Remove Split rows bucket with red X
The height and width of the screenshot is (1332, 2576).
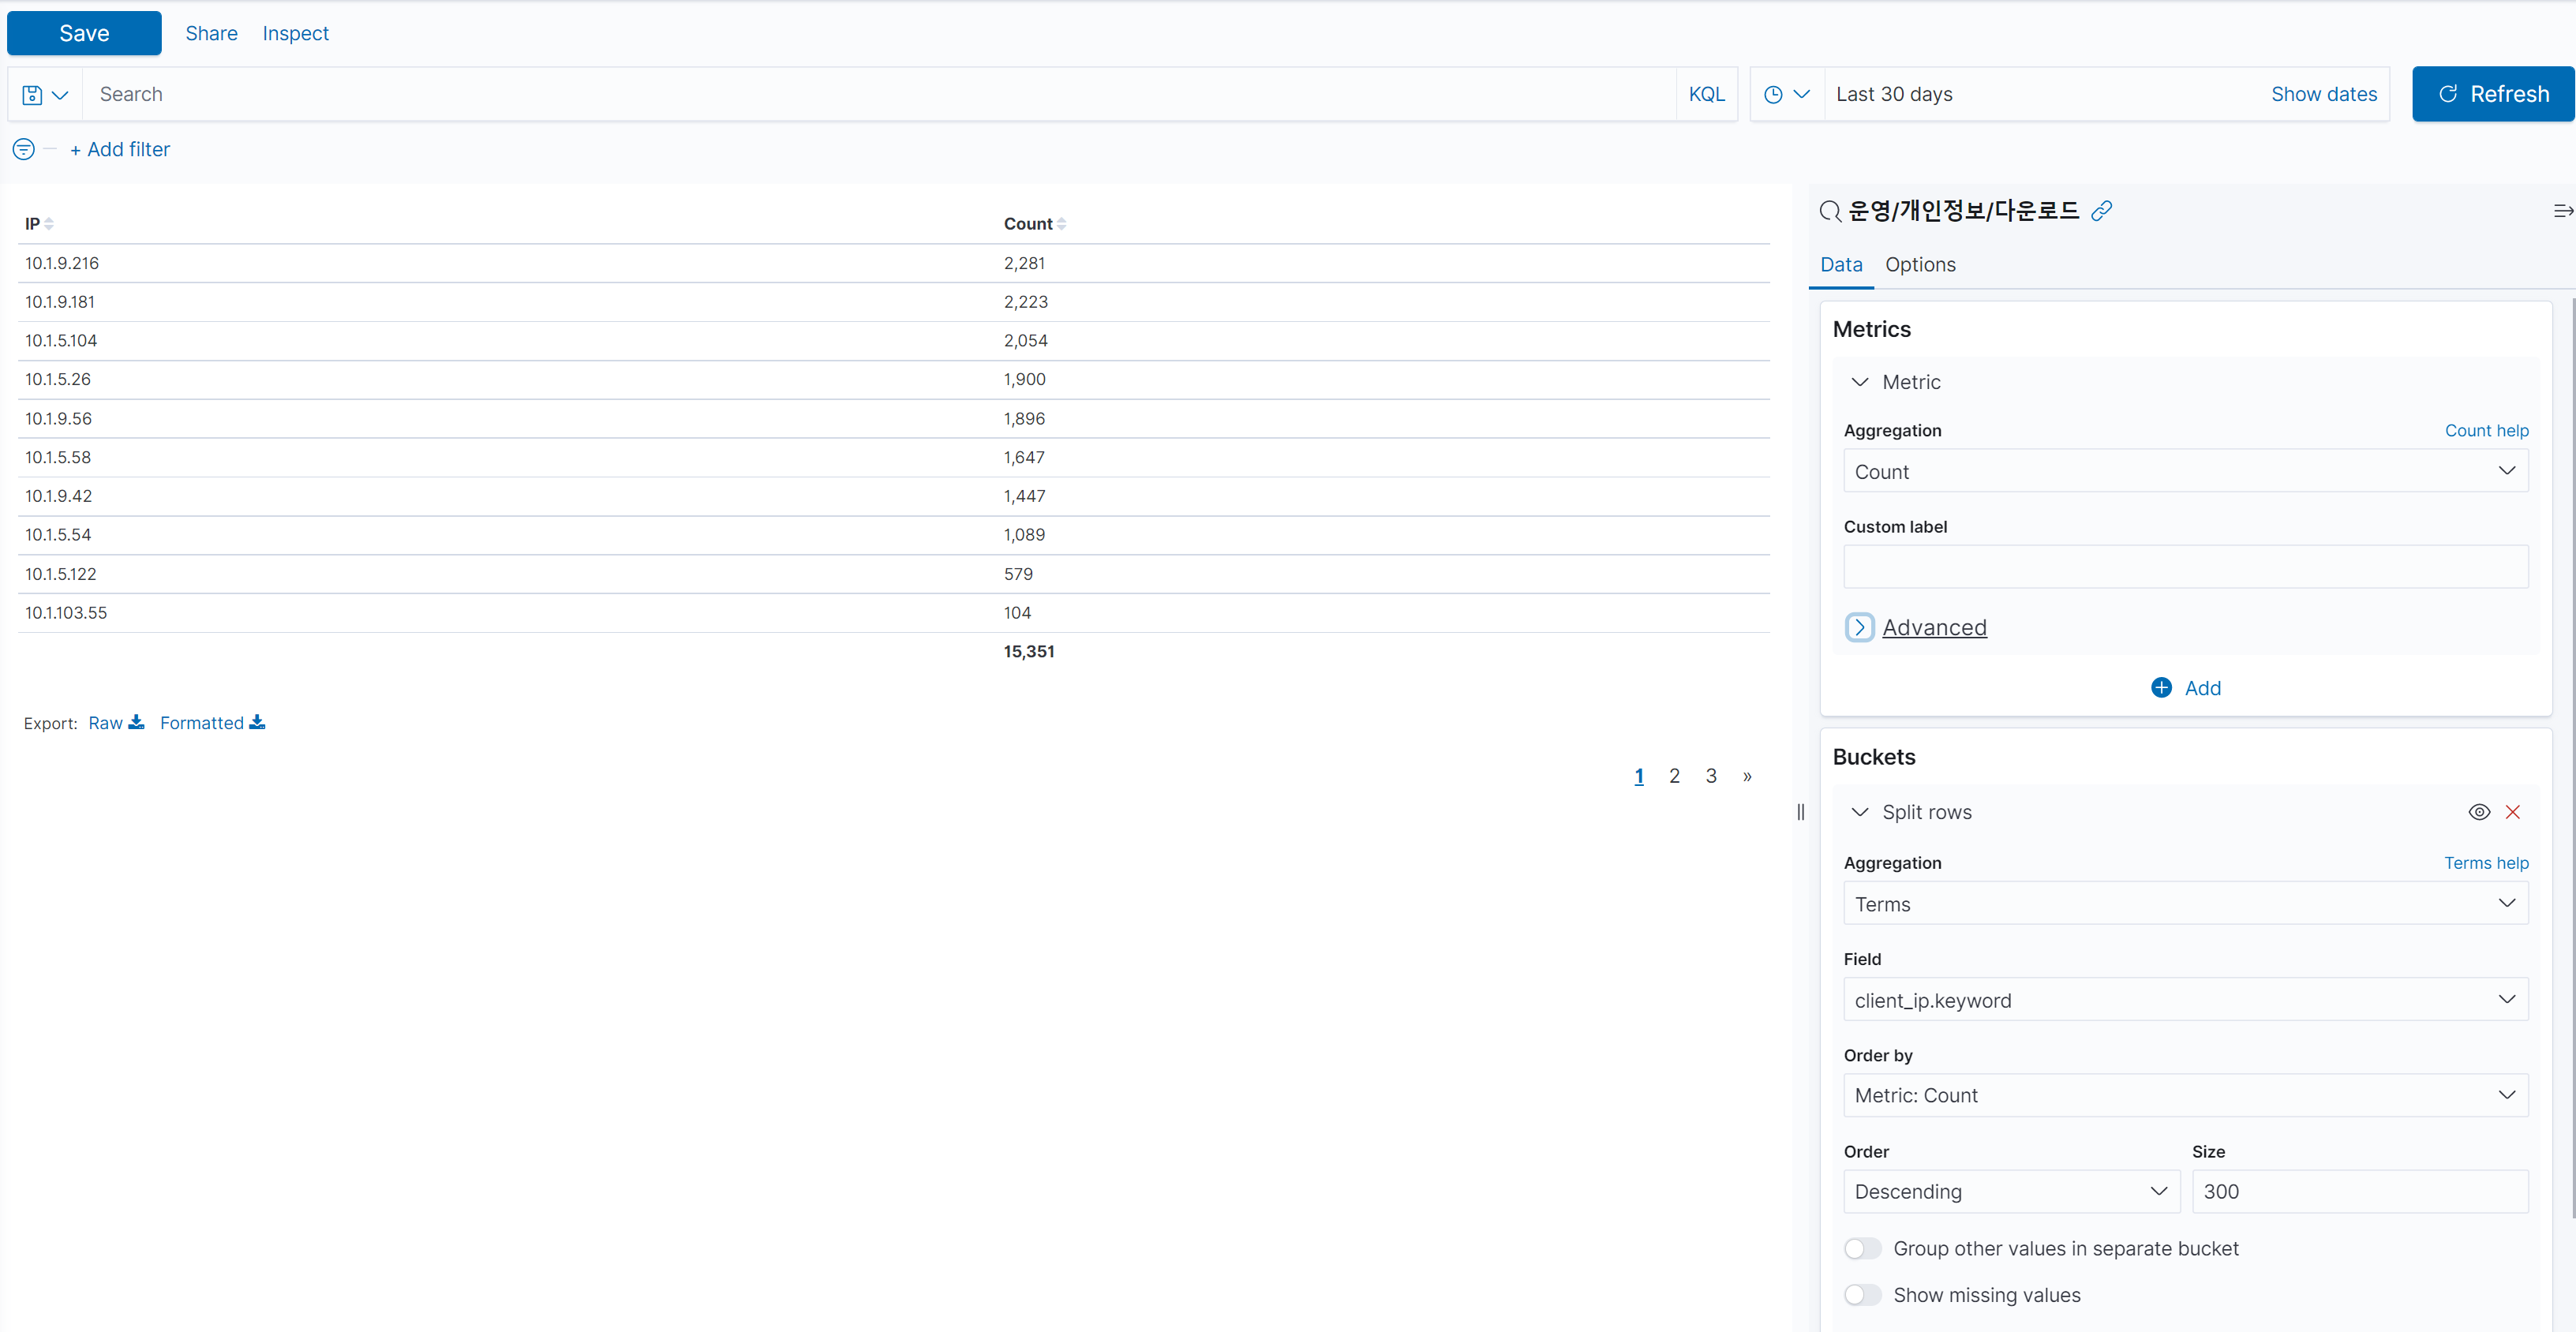click(x=2512, y=812)
